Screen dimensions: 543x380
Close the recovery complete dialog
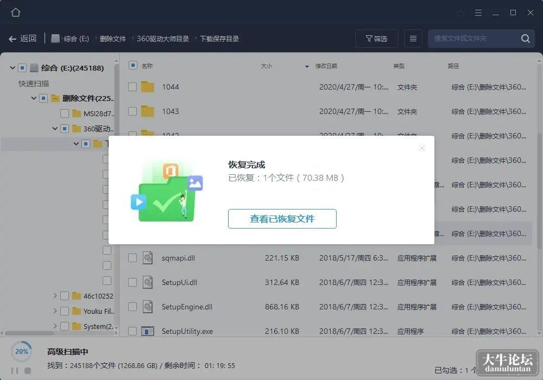coord(421,148)
